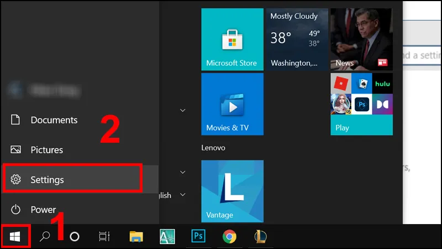Screen dimensions: 442x249
Task: Launch Cortana from the taskbar circle
Action: [x=74, y=237]
